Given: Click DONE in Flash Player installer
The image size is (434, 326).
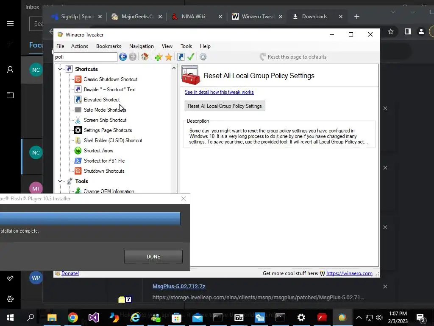Looking at the screenshot, I should [x=153, y=257].
